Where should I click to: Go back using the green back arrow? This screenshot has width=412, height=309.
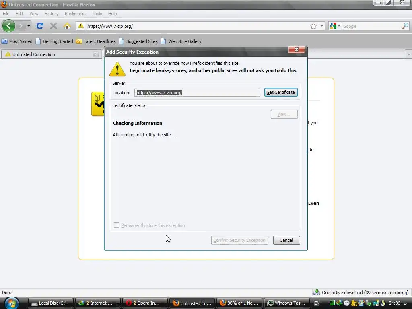(x=8, y=26)
